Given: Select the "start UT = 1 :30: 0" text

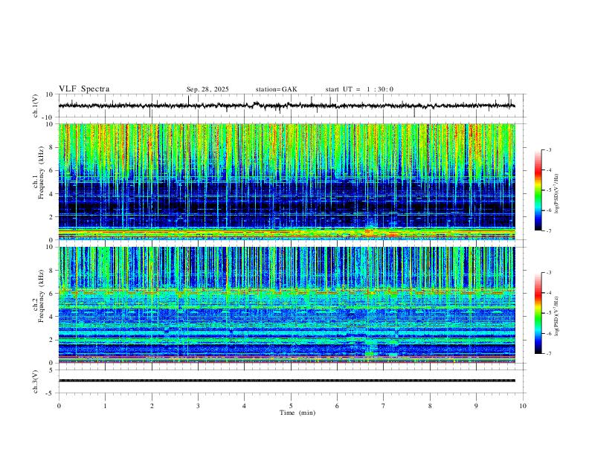Looking at the screenshot, I should pyautogui.click(x=359, y=89).
